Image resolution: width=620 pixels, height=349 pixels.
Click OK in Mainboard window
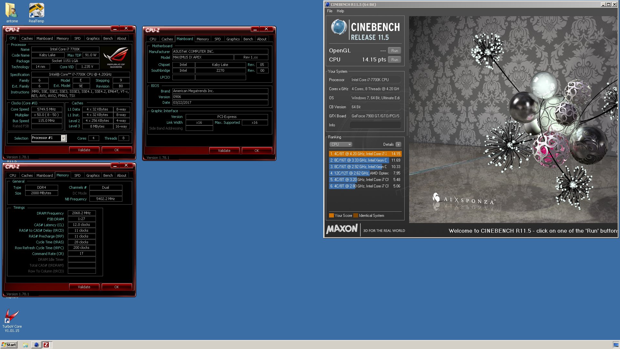pos(257,151)
